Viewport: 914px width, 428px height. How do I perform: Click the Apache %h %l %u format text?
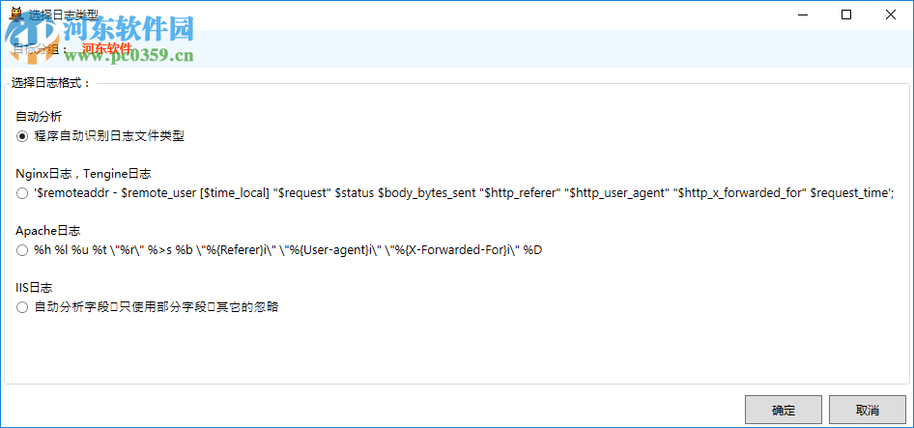[290, 250]
